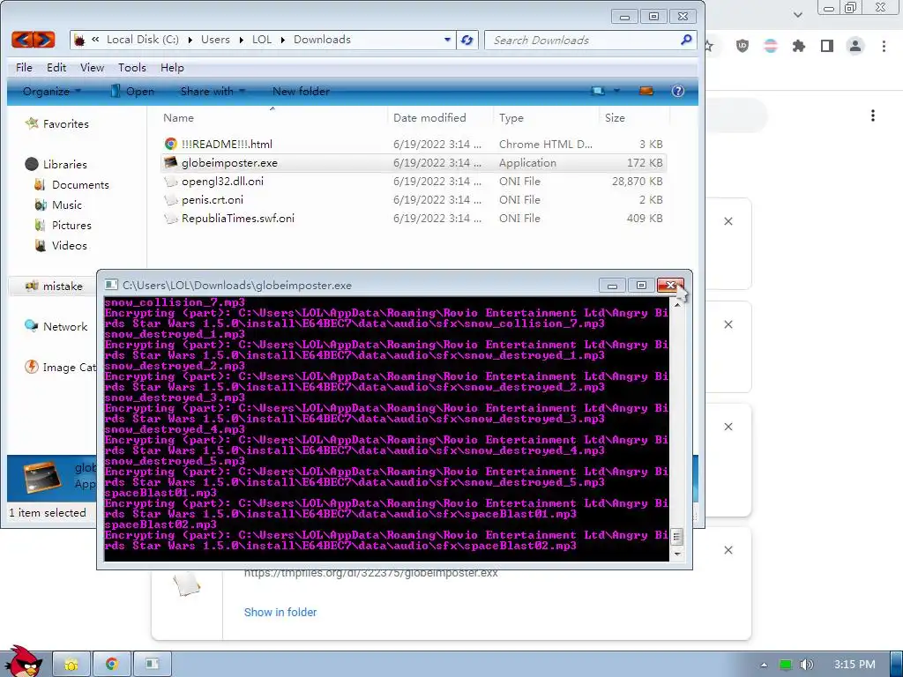Open the view options dropdown arrow

[x=616, y=91]
